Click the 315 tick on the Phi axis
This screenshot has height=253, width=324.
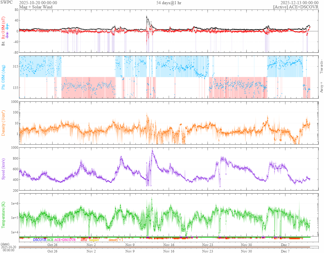pos(15,66)
